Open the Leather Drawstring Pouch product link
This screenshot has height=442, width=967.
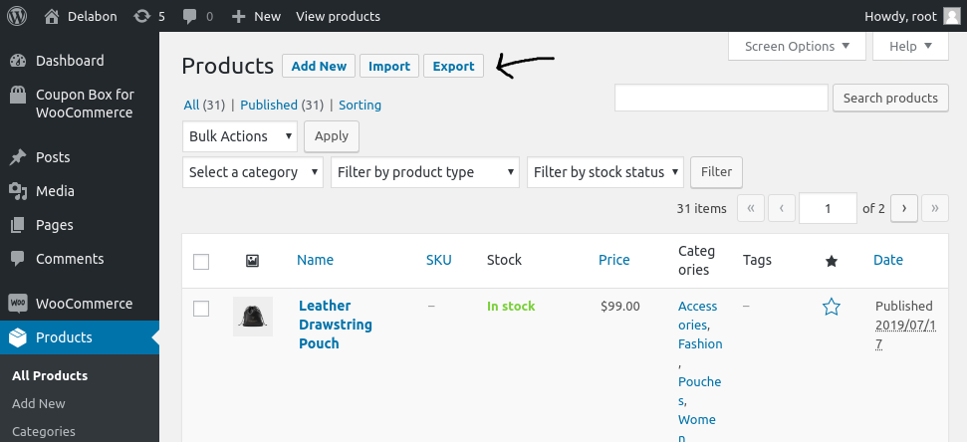pos(336,325)
